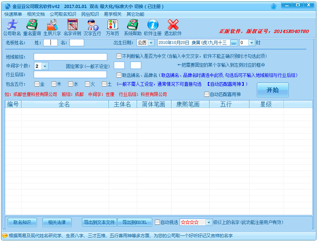Click 导出到EXCEL button
The width and height of the screenshot is (318, 242).
pos(134,222)
